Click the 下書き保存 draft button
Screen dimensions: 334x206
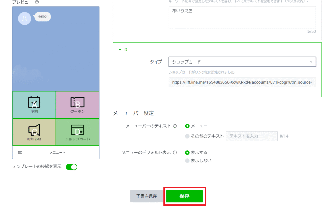146,196
